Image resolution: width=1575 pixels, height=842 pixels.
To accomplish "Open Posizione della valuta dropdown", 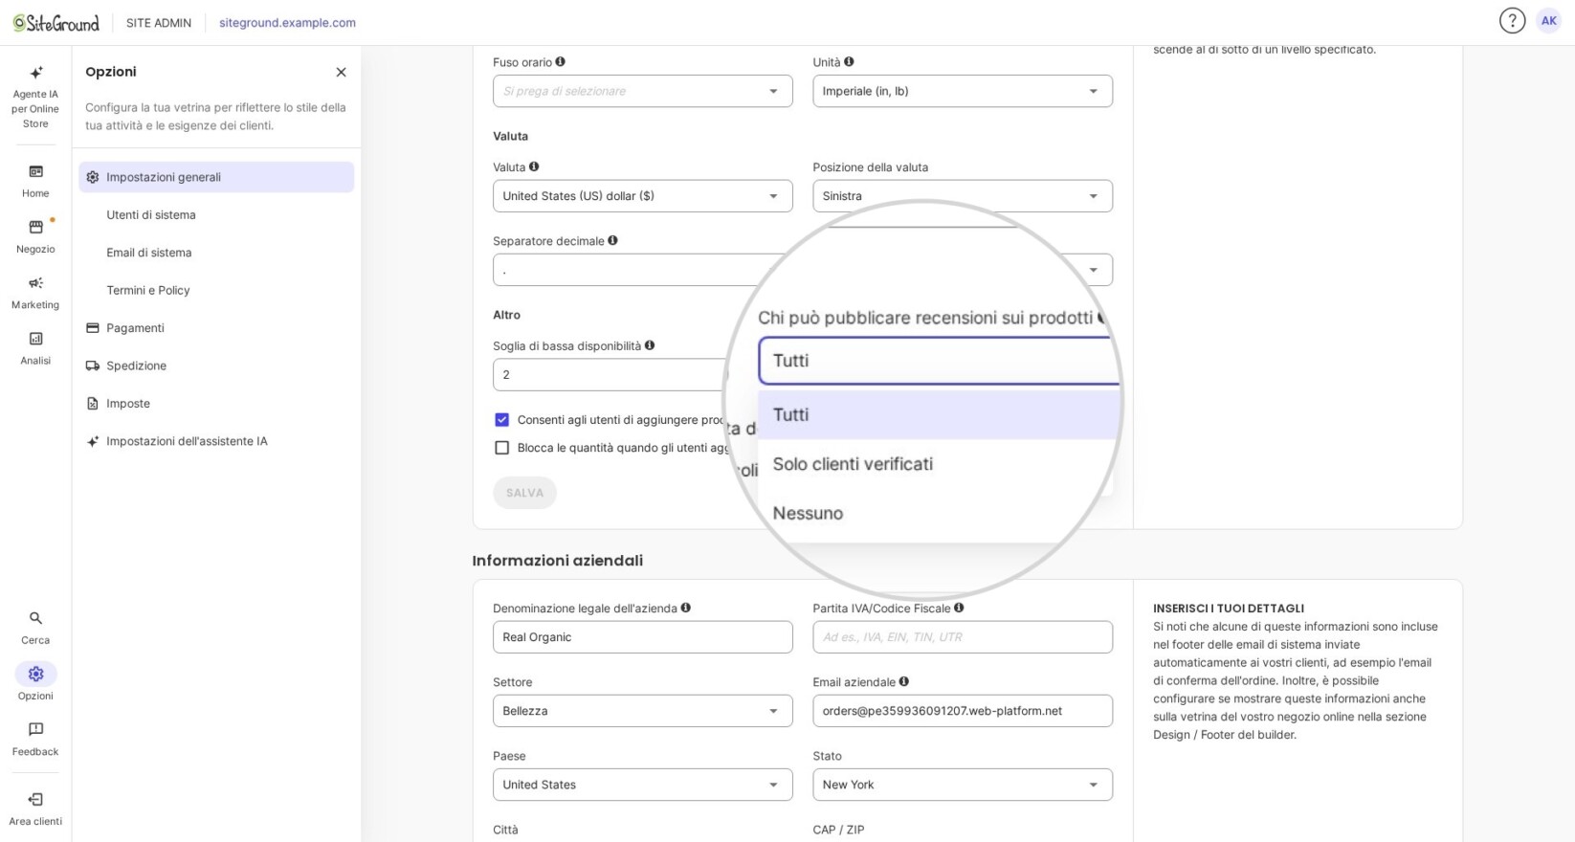I will (x=963, y=196).
